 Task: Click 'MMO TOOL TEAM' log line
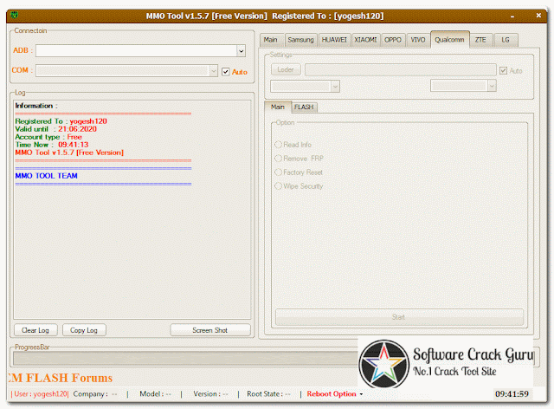pyautogui.click(x=46, y=176)
